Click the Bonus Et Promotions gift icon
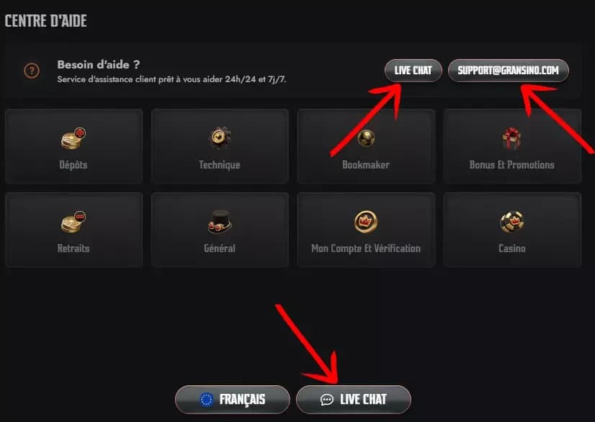595x422 pixels. pyautogui.click(x=511, y=138)
